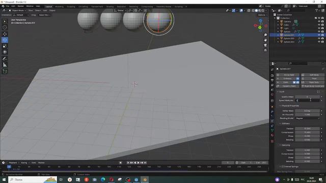Click the Speed Multiplier input field
Viewport: 326px width, 183px height.
click(308, 101)
